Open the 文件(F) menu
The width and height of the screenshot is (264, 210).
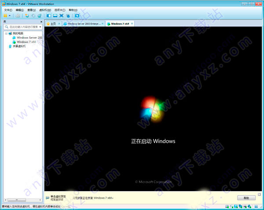pyautogui.click(x=8, y=10)
